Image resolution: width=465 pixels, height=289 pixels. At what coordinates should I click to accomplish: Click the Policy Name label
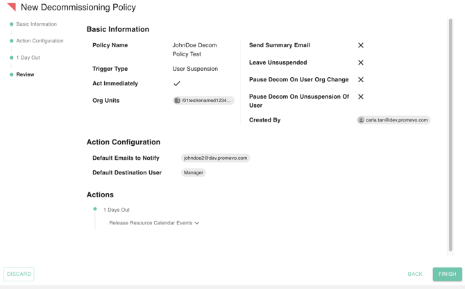[x=110, y=45]
